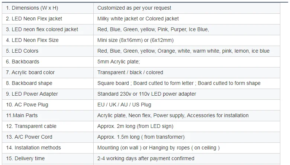Click the "4. LED Neon Flex Size" label
Image resolution: width=290 pixels, height=165 pixels.
[x=32, y=40]
